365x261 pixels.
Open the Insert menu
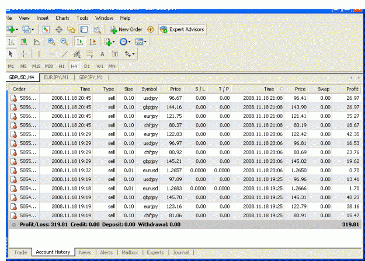tap(43, 18)
